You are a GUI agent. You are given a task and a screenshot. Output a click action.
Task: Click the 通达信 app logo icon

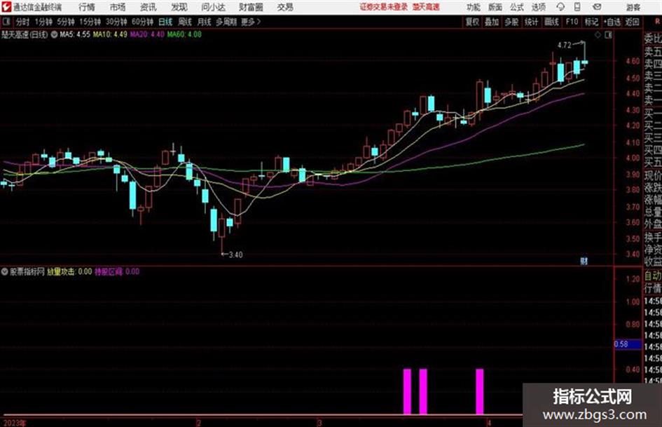(x=6, y=7)
